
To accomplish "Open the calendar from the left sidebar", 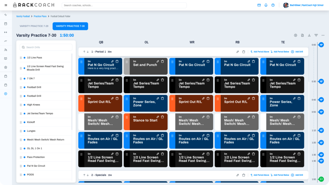I will (x=5, y=23).
